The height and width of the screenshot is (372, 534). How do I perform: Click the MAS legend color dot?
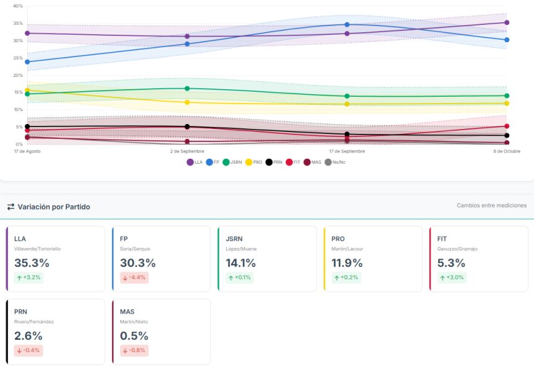point(308,162)
